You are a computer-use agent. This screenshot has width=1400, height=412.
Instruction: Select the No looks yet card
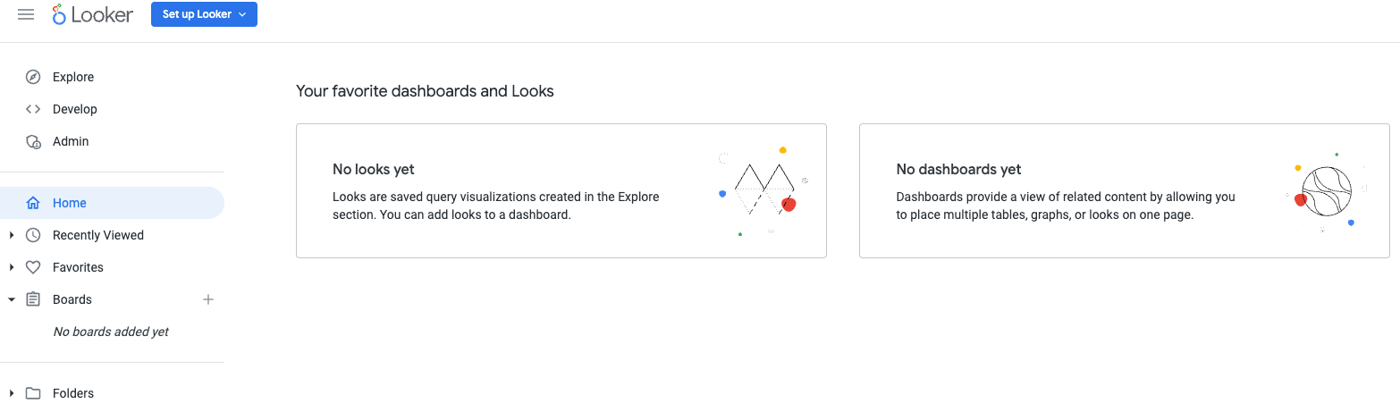click(561, 191)
